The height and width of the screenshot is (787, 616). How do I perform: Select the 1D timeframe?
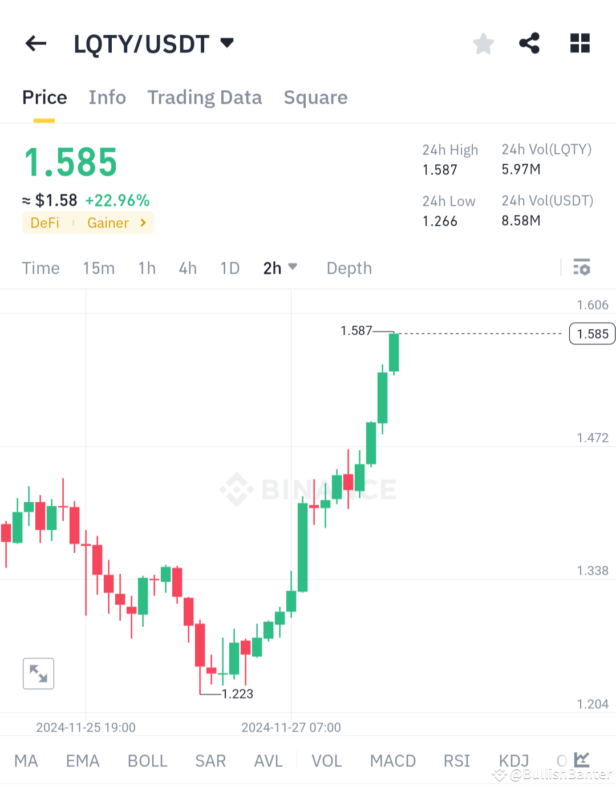(229, 267)
